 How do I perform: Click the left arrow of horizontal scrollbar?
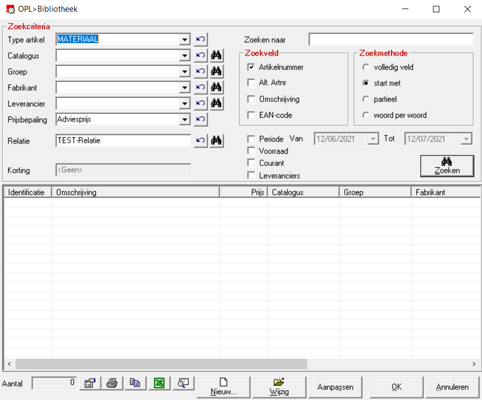click(10, 364)
